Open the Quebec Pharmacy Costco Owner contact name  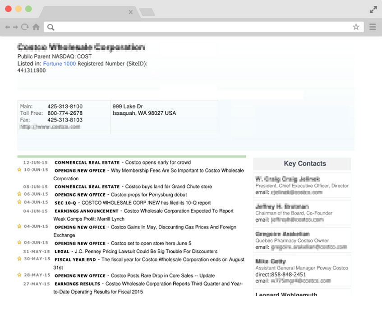click(x=283, y=234)
